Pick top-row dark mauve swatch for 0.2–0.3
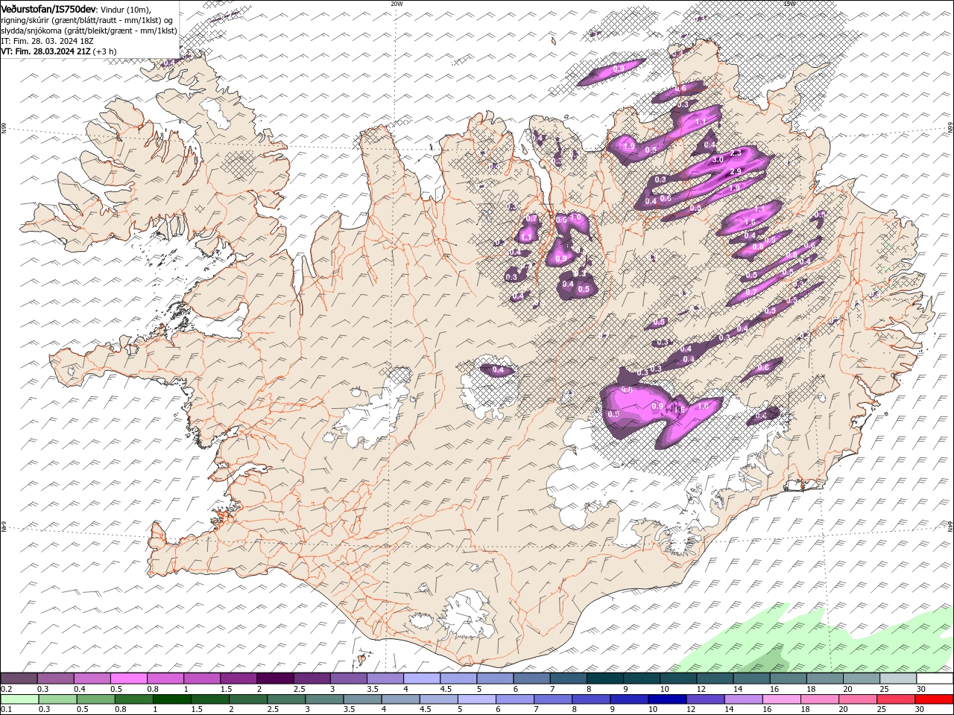Viewport: 954px width, 715px height. tap(19, 679)
